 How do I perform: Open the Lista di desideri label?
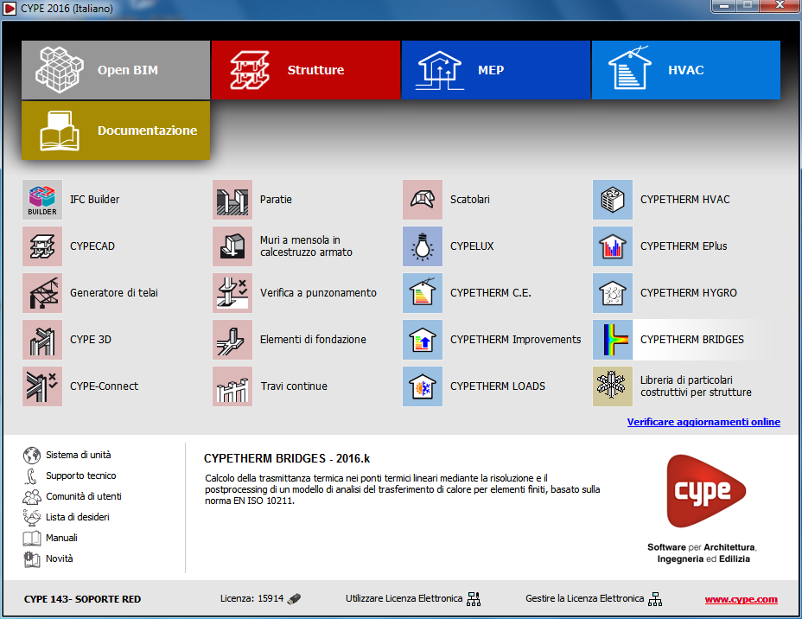coord(78,517)
